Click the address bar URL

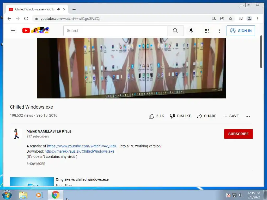[x=70, y=18]
